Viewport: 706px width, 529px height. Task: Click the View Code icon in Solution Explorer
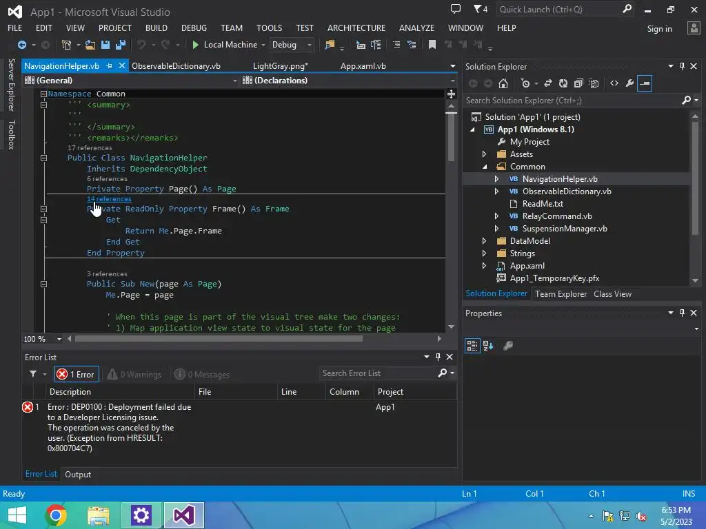(x=614, y=83)
